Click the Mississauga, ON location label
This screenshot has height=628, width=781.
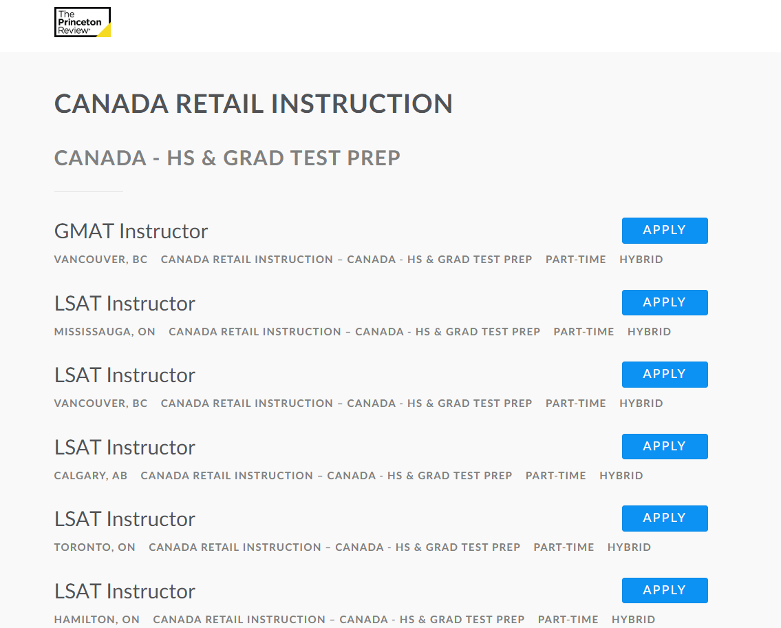tap(105, 332)
